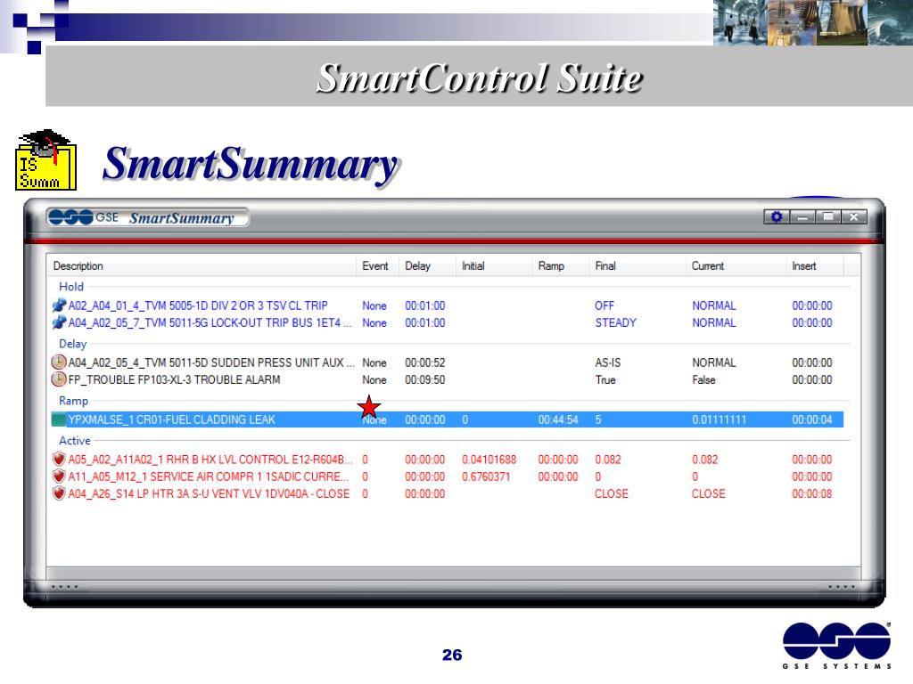Click delay 00:09:50 cell

click(424, 379)
